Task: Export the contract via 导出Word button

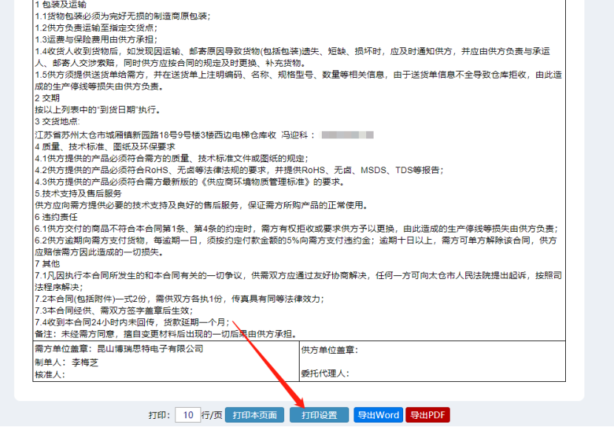Action: pos(377,415)
